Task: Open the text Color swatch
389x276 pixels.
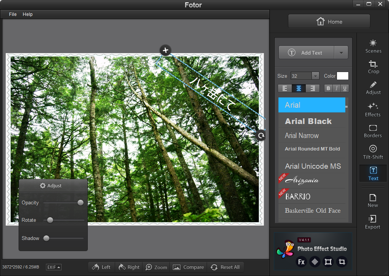Action: tap(342, 76)
